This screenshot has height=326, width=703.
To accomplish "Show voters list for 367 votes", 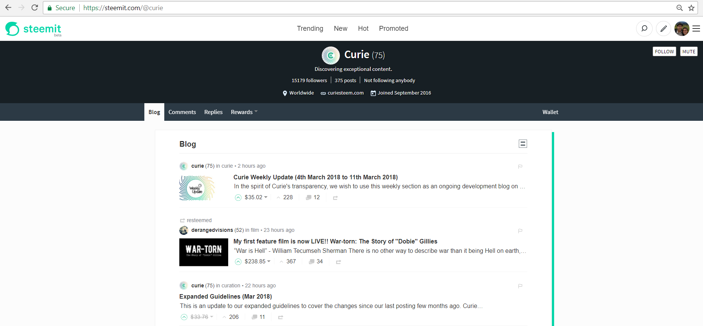I will point(288,261).
